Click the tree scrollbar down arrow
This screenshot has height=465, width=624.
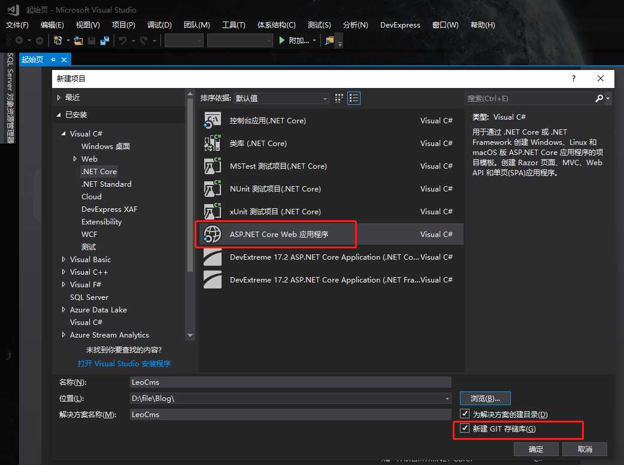coord(190,335)
